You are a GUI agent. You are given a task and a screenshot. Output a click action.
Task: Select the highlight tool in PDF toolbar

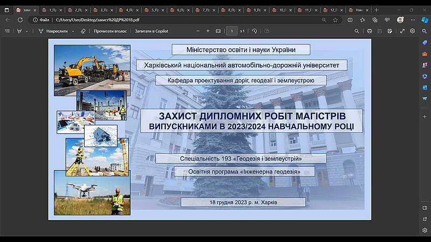coord(19,31)
